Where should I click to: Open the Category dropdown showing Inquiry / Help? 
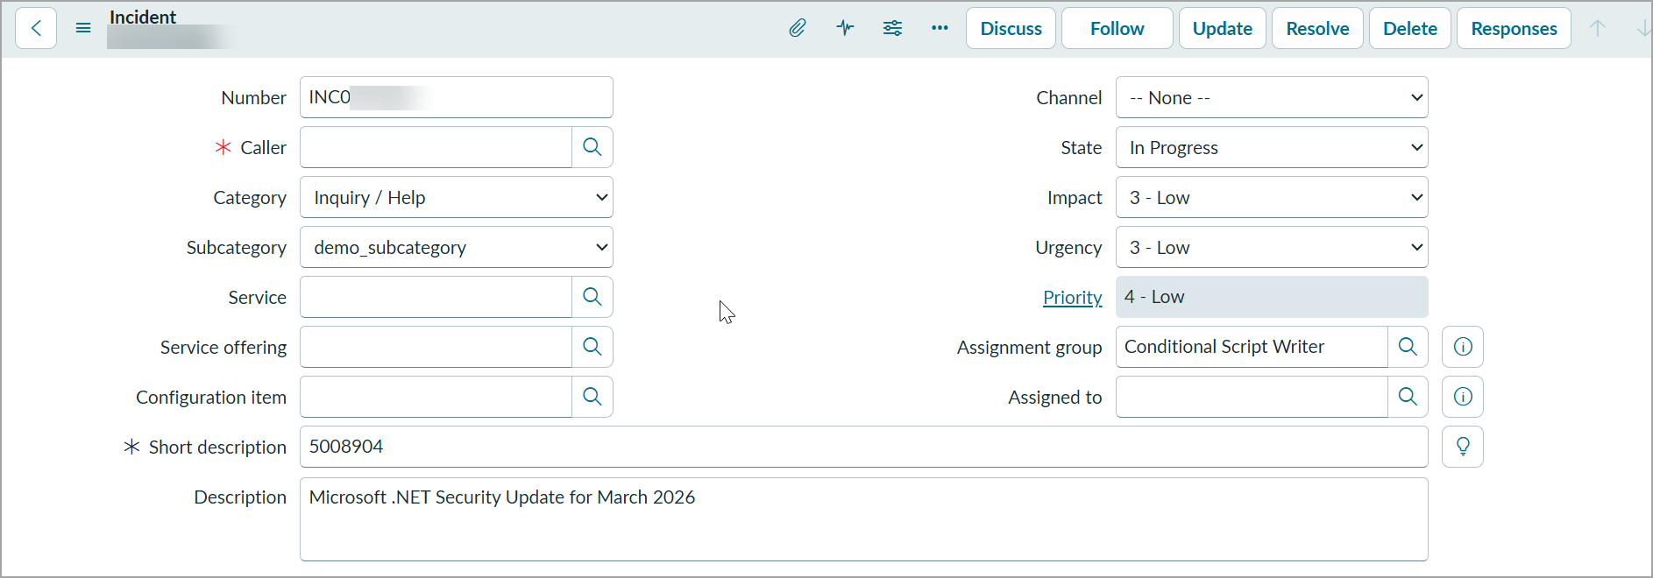(457, 197)
